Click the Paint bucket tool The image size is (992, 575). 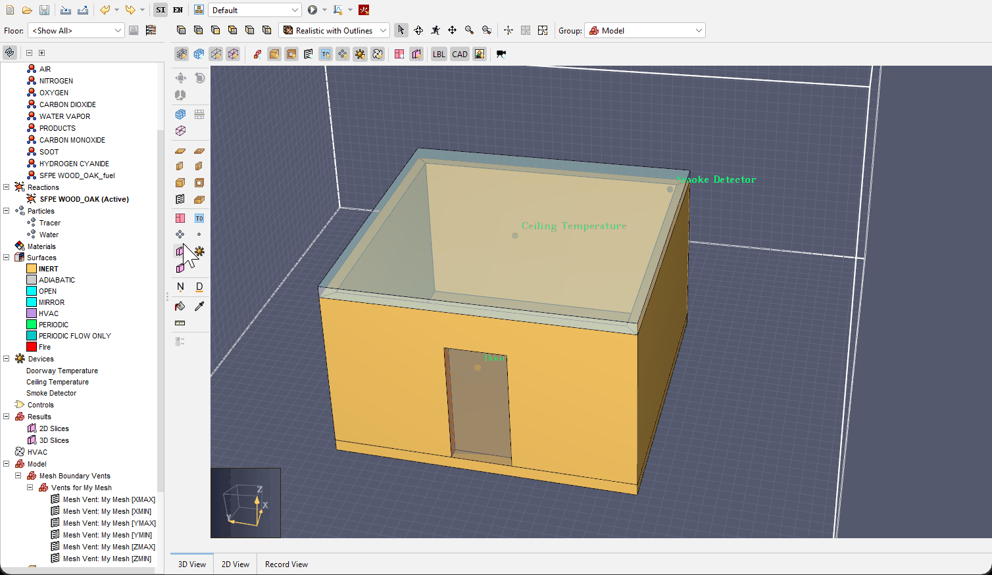180,306
